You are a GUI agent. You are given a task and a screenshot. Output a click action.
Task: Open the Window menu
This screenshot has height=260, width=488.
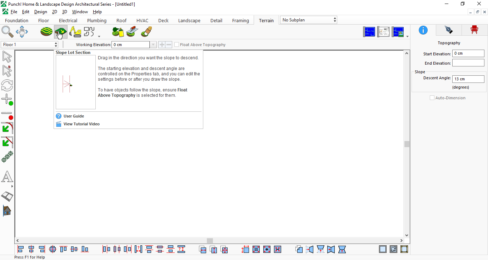coord(80,12)
